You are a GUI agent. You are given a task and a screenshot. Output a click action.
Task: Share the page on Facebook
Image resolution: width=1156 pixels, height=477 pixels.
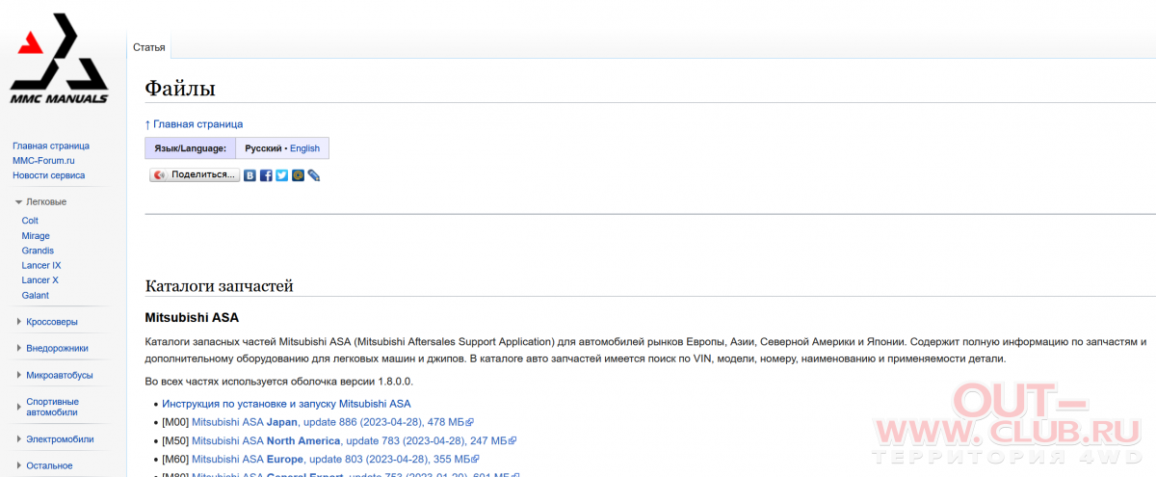pyautogui.click(x=266, y=175)
